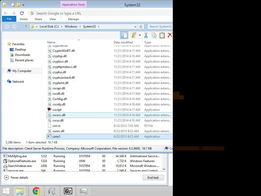
Task: Select SearchIndexer.exe process in Task Manager
Action: pos(82,166)
